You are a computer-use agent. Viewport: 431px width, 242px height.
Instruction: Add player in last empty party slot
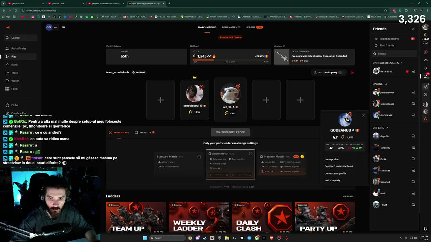point(300,100)
